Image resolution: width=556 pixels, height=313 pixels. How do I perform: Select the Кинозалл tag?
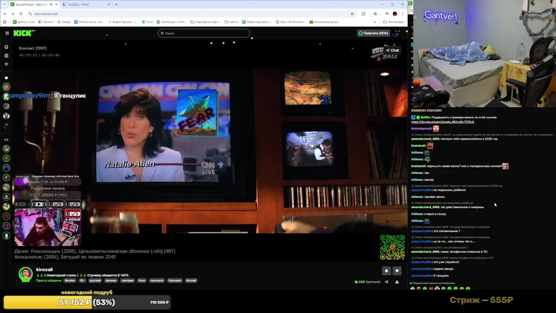click(175, 280)
